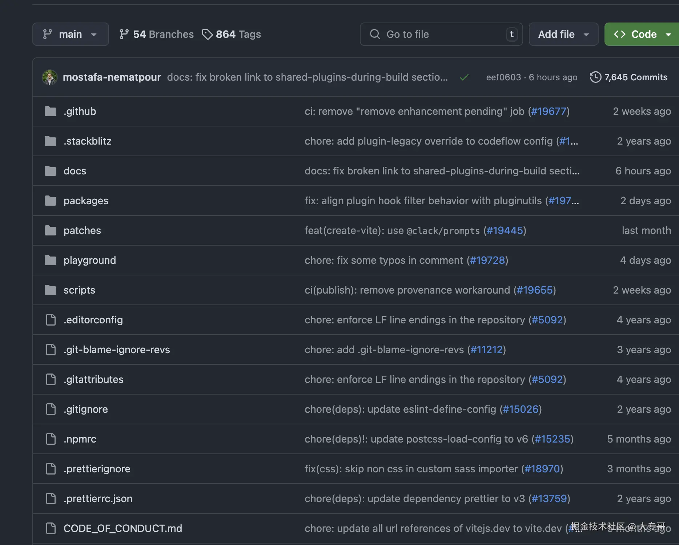Screen dimensions: 679x545
Task: Open the green Code dropdown button
Action: pyautogui.click(x=642, y=34)
